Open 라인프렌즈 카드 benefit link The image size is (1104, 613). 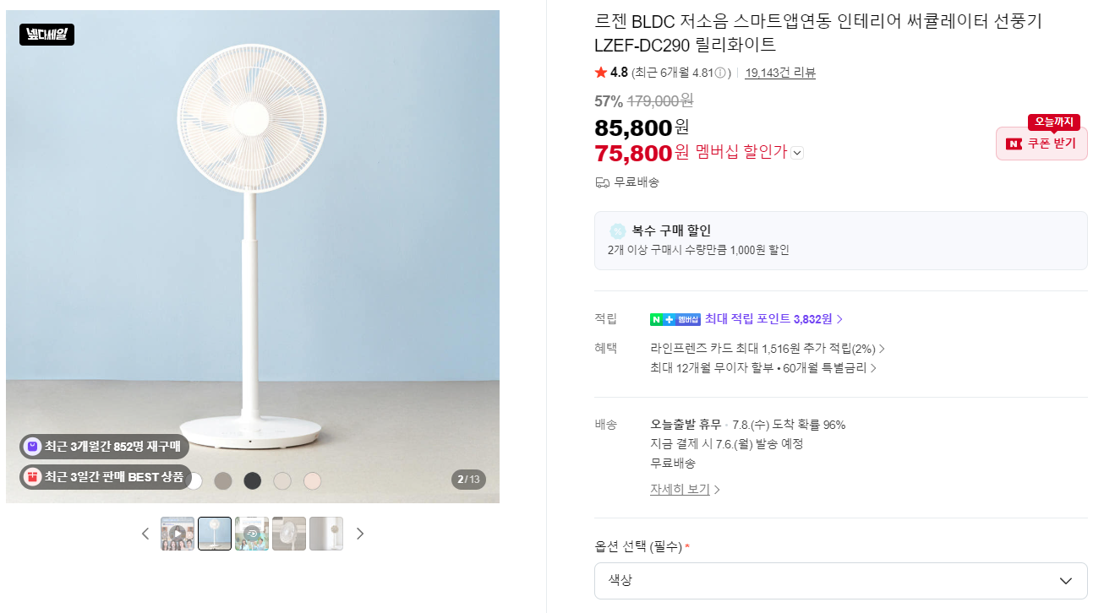[768, 349]
